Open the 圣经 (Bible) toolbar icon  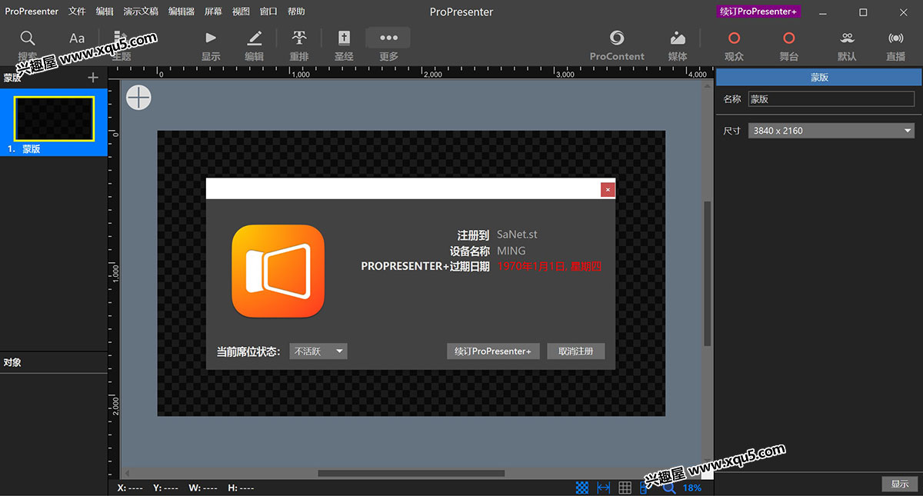(x=344, y=38)
